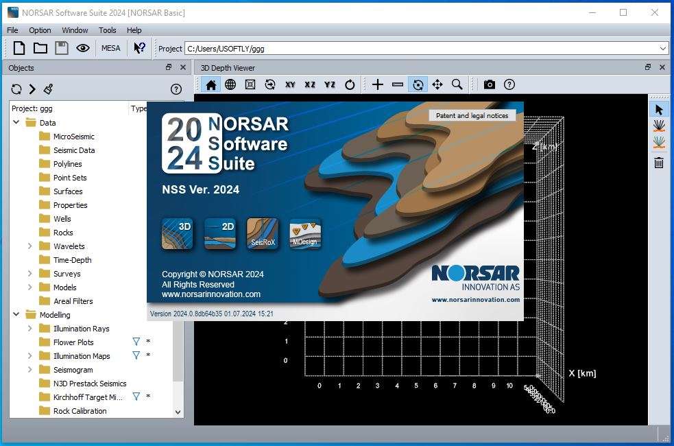
Task: Open the MESA tool from toolbar
Action: point(110,48)
